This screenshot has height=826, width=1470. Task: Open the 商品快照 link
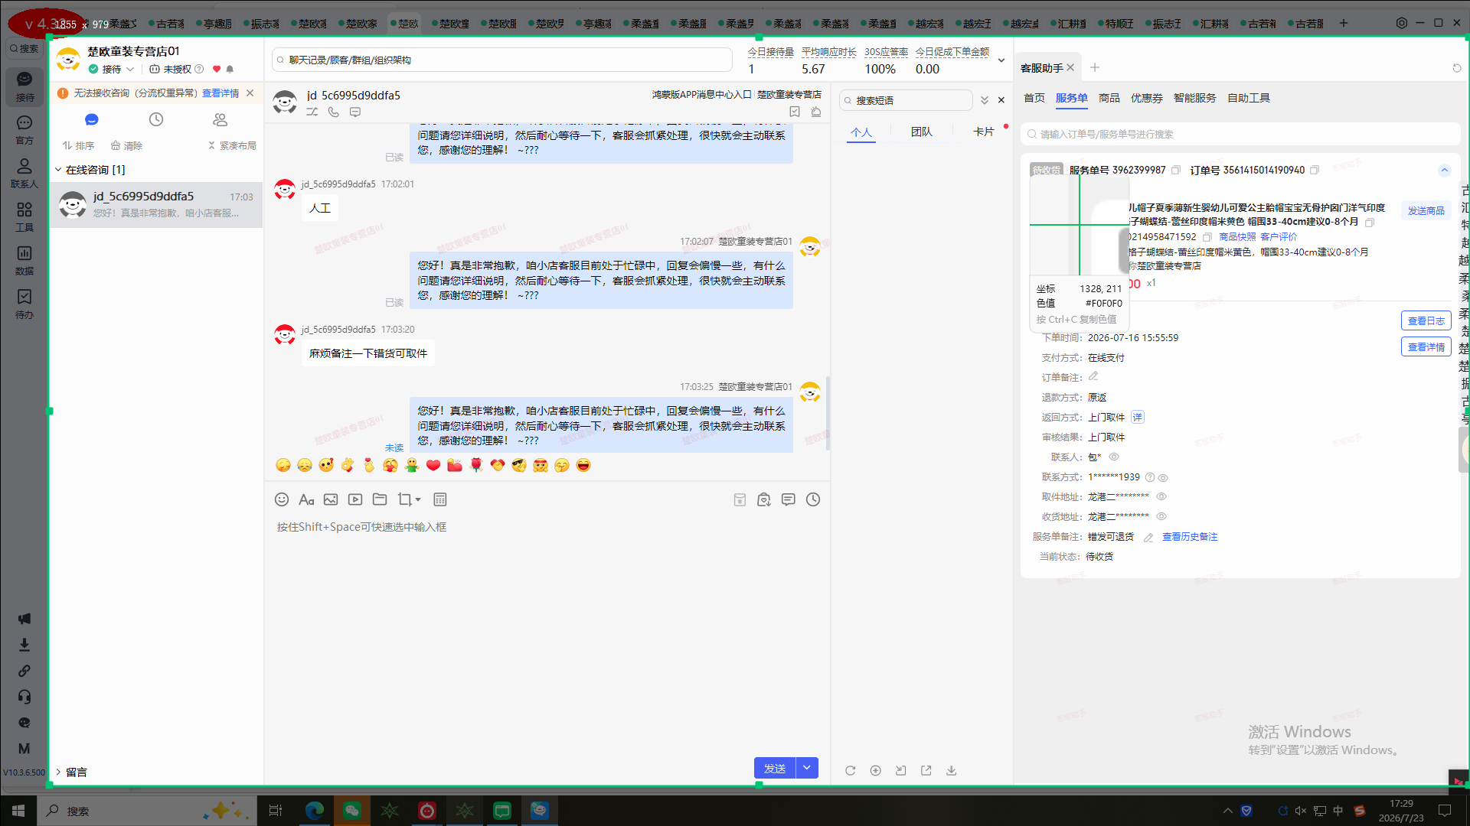click(1237, 237)
